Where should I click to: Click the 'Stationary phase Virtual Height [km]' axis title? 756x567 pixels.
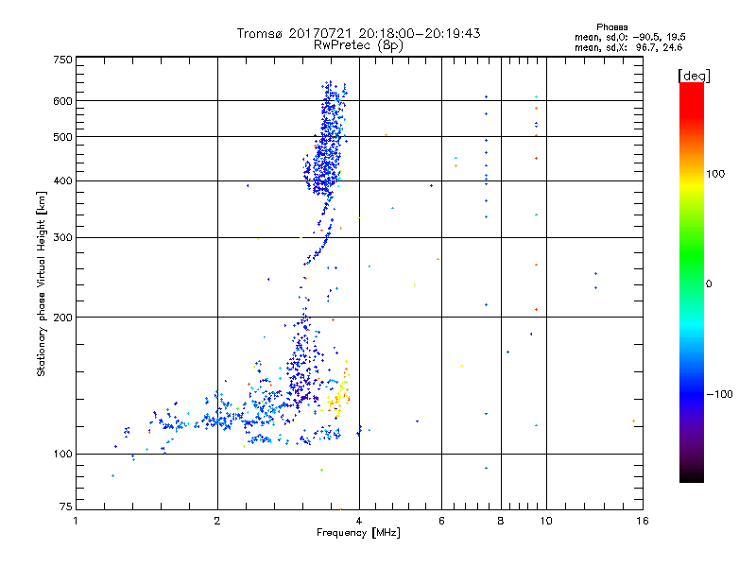[42, 284]
